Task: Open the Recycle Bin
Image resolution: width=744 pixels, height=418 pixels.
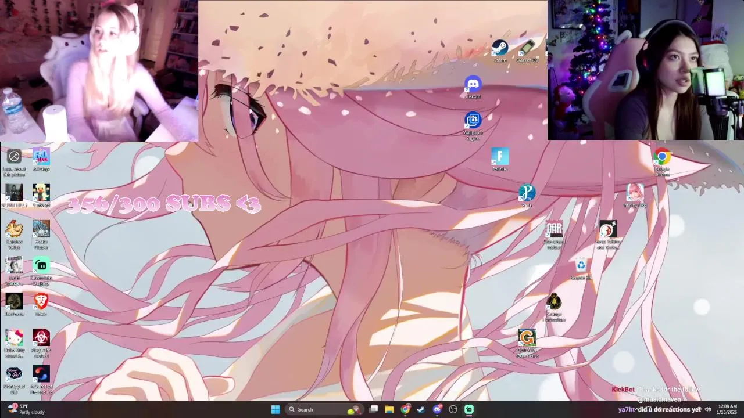Action: (x=581, y=269)
